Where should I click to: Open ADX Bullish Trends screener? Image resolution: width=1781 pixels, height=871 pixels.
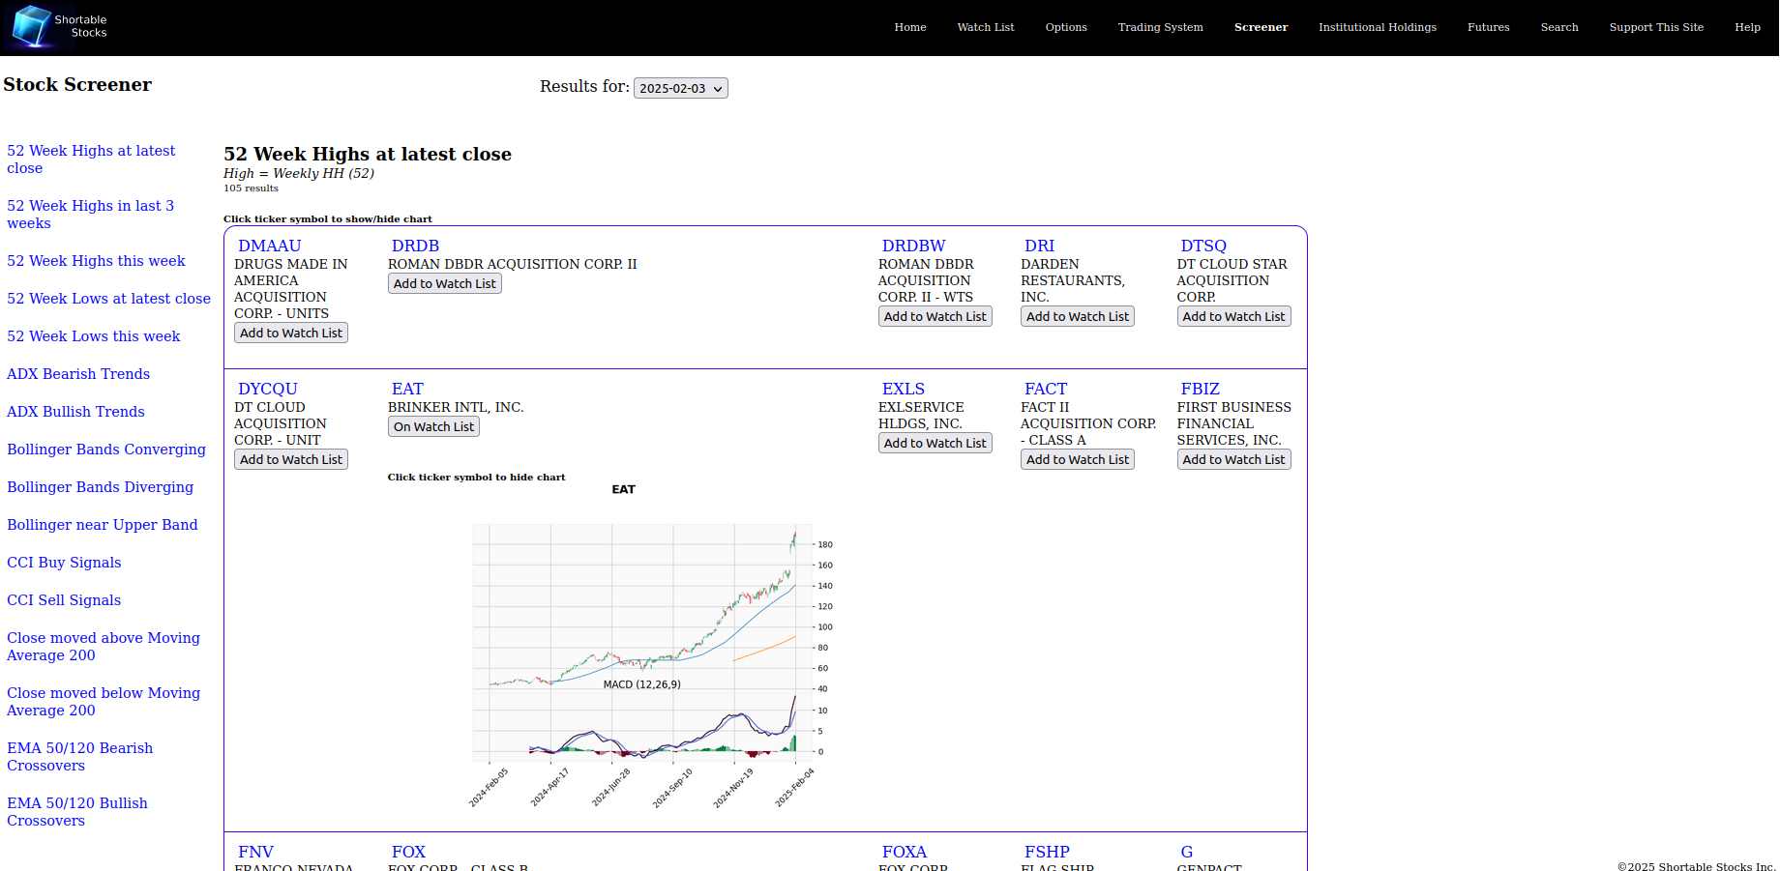75,412
